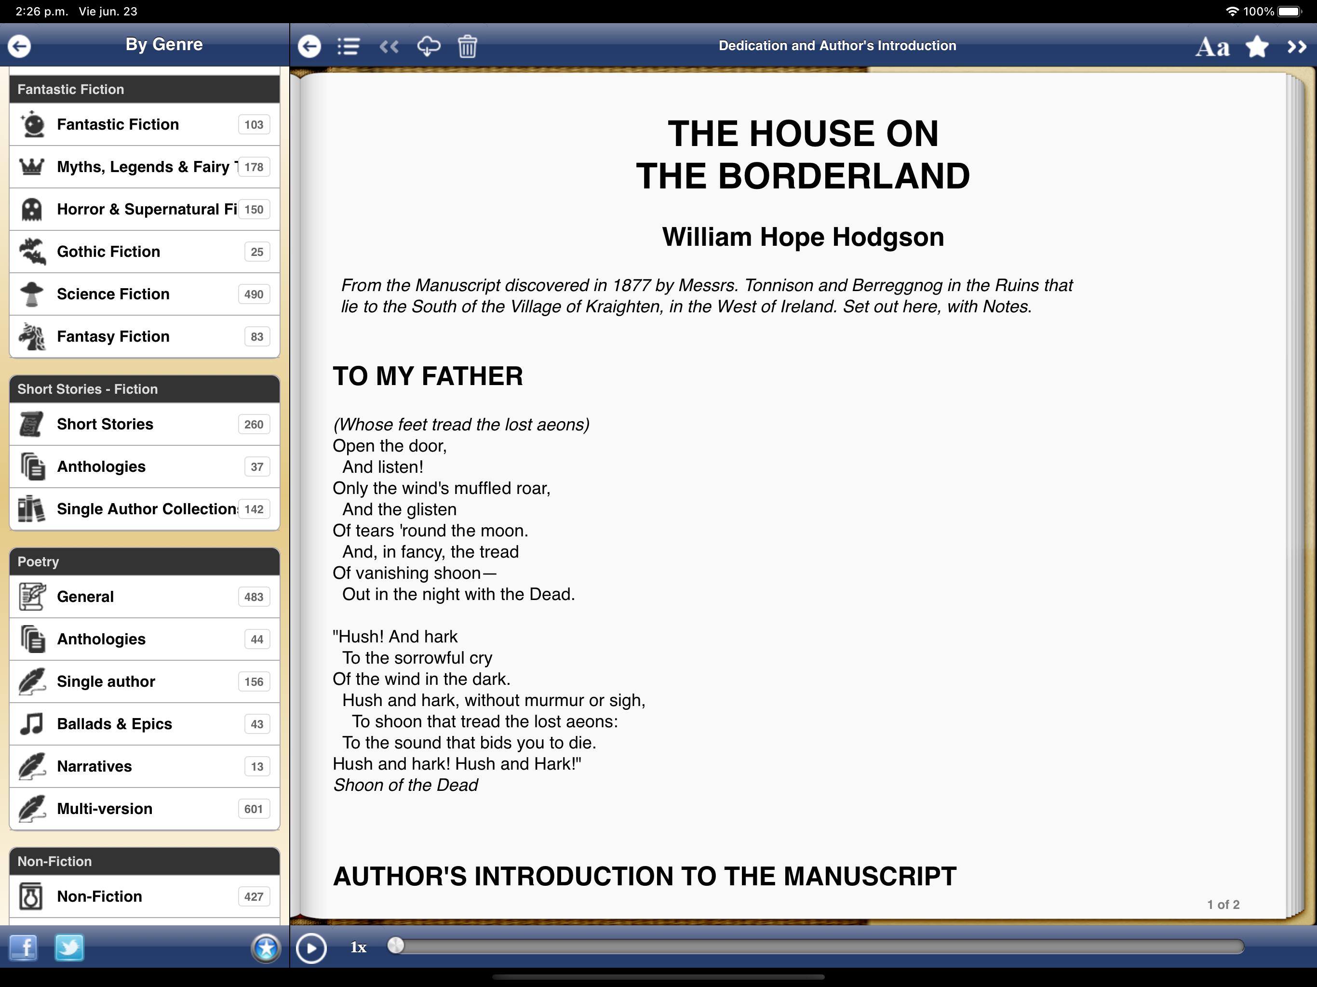Open Horror & Supernatural Fiction genre
The image size is (1317, 987).
[x=145, y=210]
